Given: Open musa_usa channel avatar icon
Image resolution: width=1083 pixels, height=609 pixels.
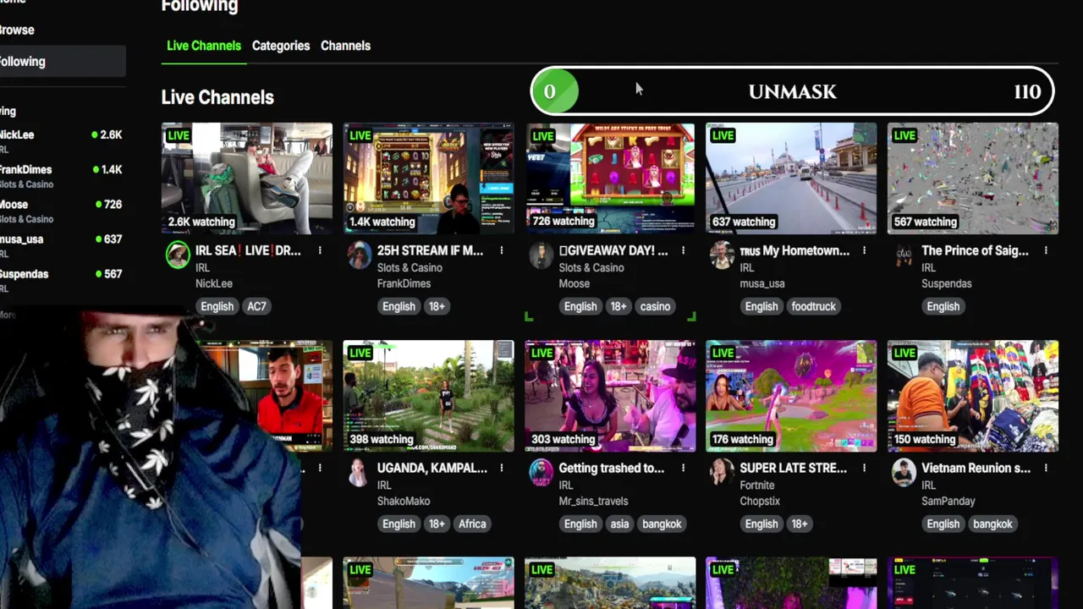Looking at the screenshot, I should coord(722,255).
